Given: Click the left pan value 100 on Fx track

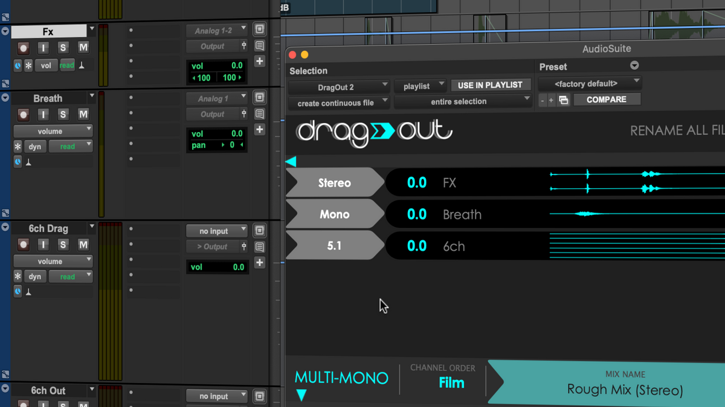Looking at the screenshot, I should [203, 78].
